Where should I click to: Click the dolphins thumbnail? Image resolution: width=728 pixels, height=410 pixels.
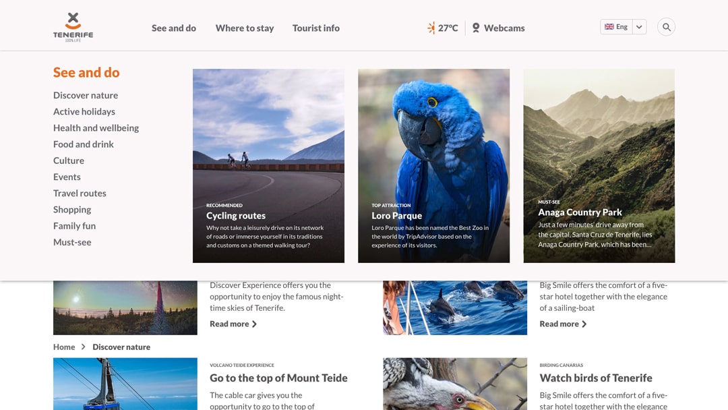tap(455, 308)
